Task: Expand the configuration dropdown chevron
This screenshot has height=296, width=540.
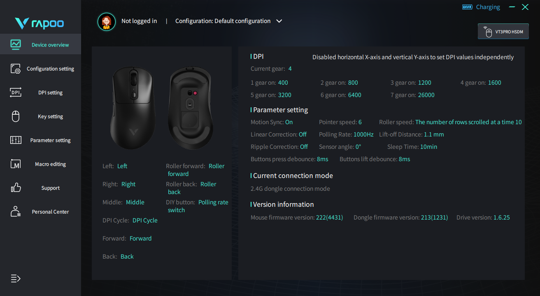Action: [279, 21]
